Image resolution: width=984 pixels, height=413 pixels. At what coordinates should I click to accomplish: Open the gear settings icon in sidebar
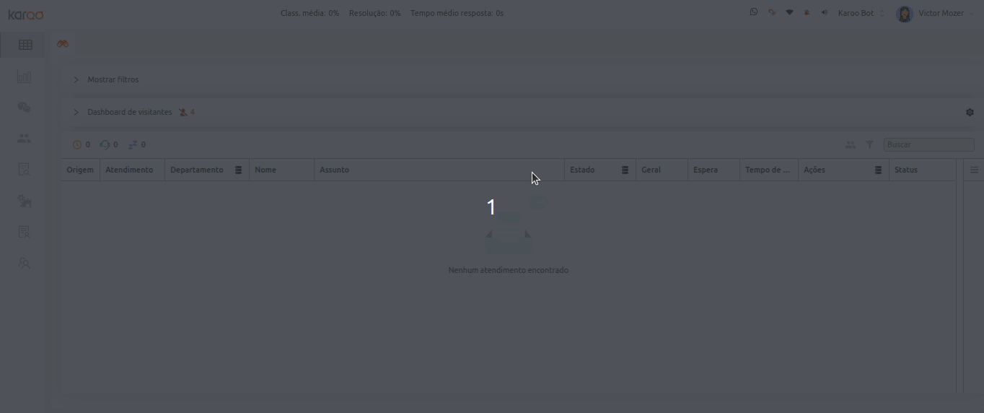tap(25, 201)
